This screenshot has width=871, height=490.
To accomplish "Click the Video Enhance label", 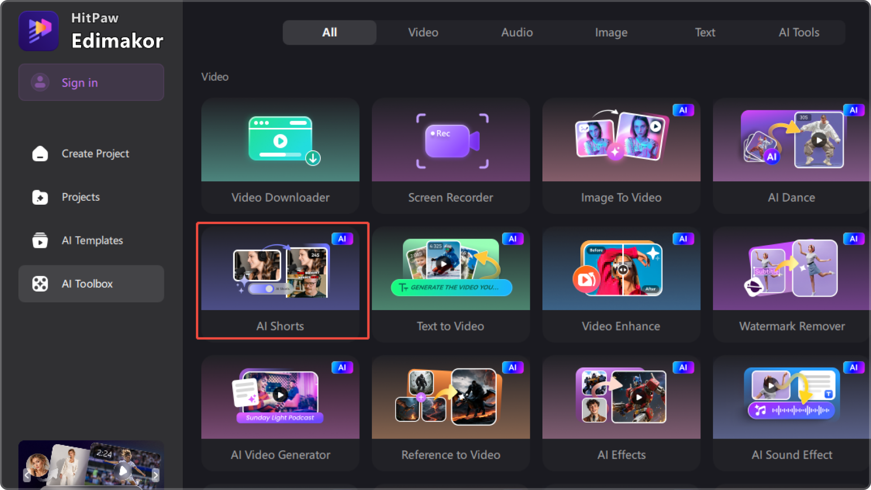I will 621,326.
